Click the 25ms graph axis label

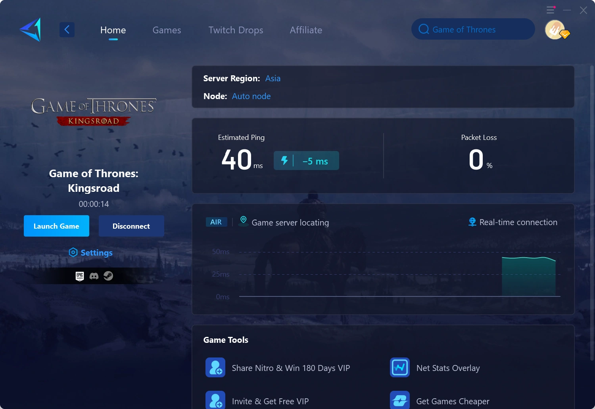221,274
